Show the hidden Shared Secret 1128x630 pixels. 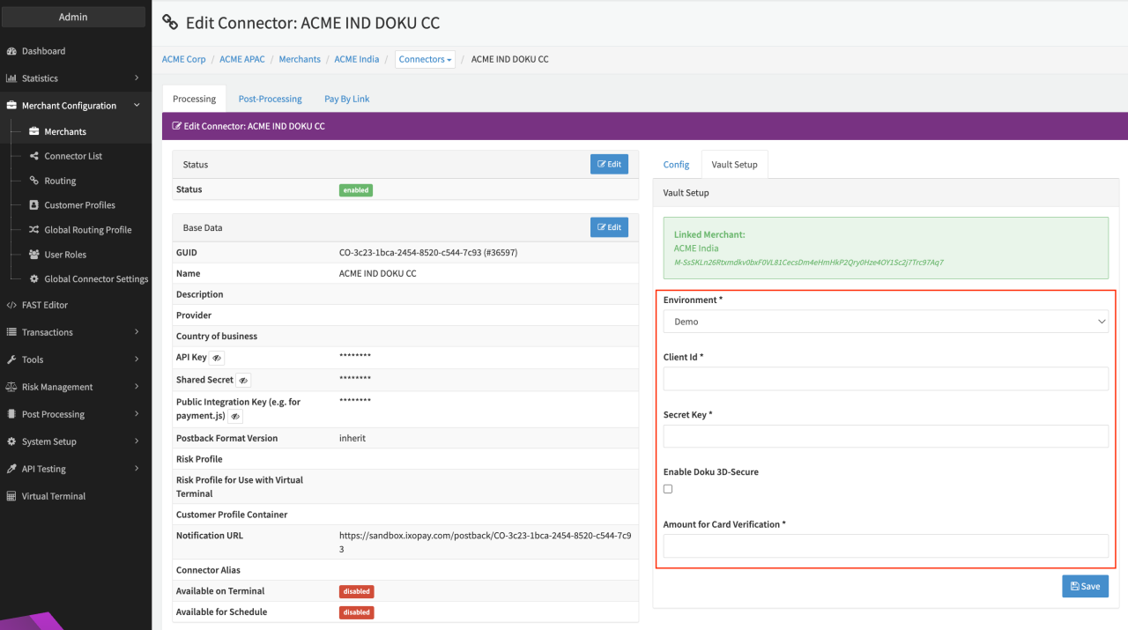244,380
